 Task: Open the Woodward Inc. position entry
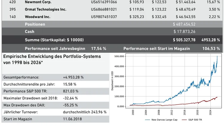[38, 17]
